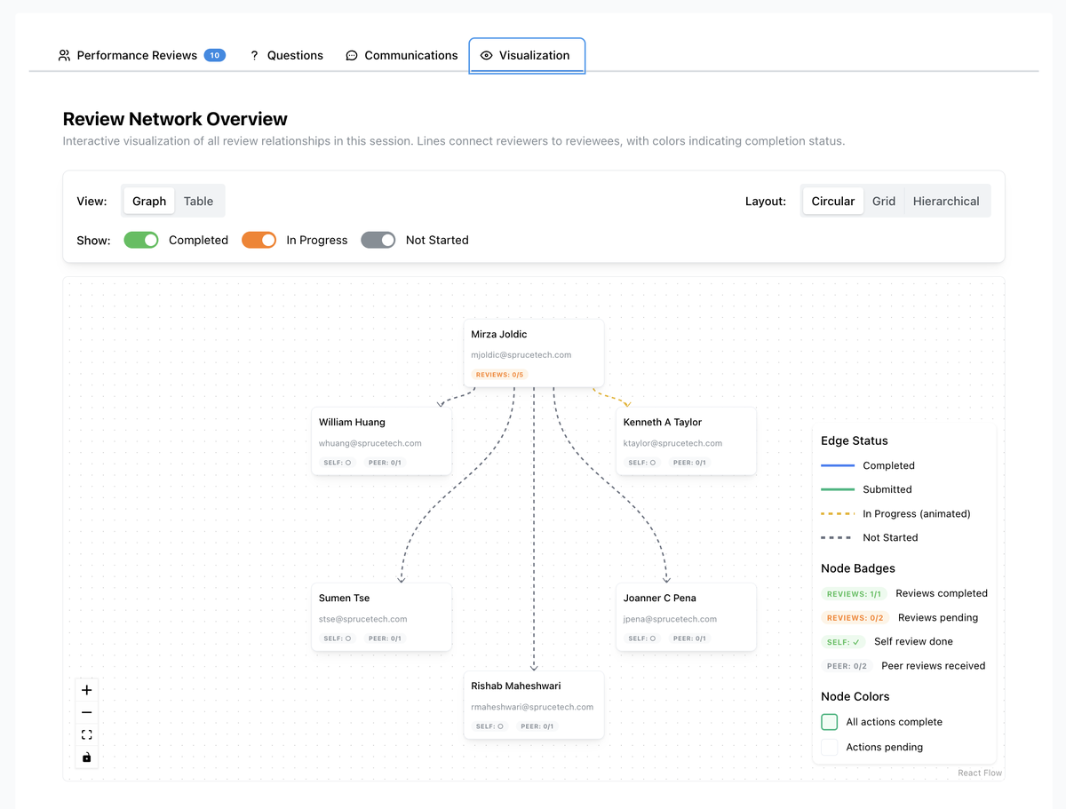Image resolution: width=1066 pixels, height=809 pixels.
Task: Click the PEER: 0/2 legend badge
Action: 847,666
